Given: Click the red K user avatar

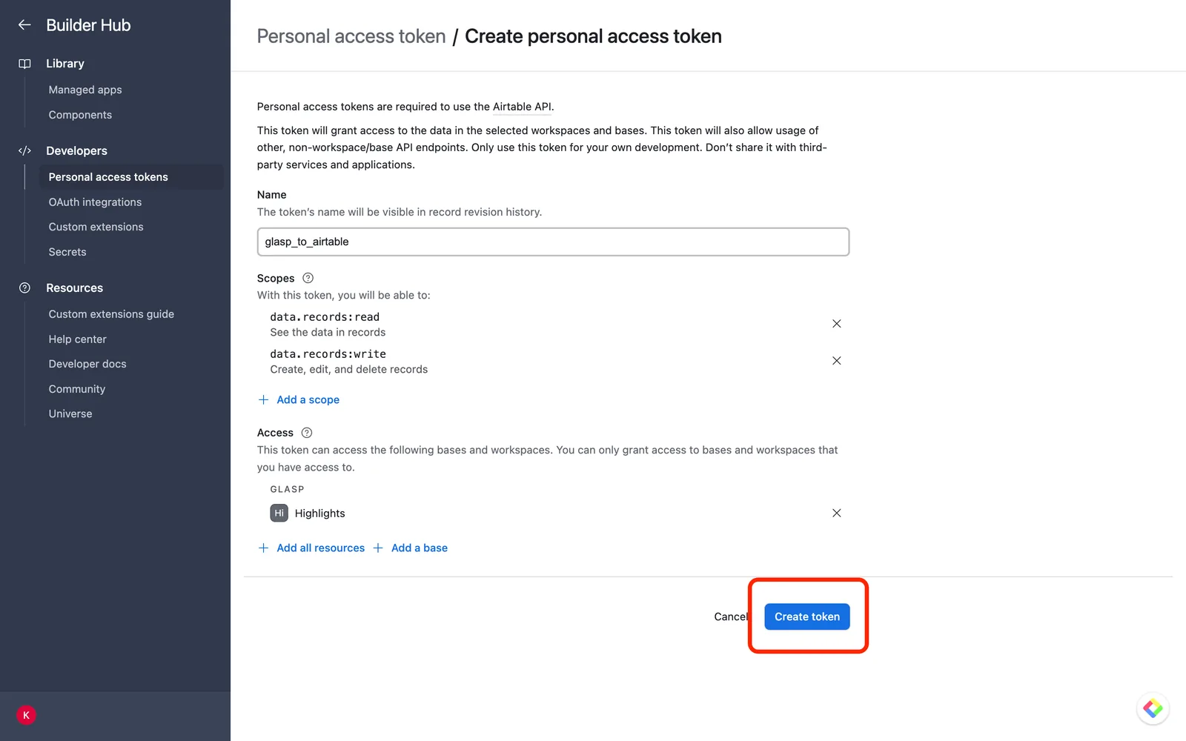Looking at the screenshot, I should click(26, 715).
